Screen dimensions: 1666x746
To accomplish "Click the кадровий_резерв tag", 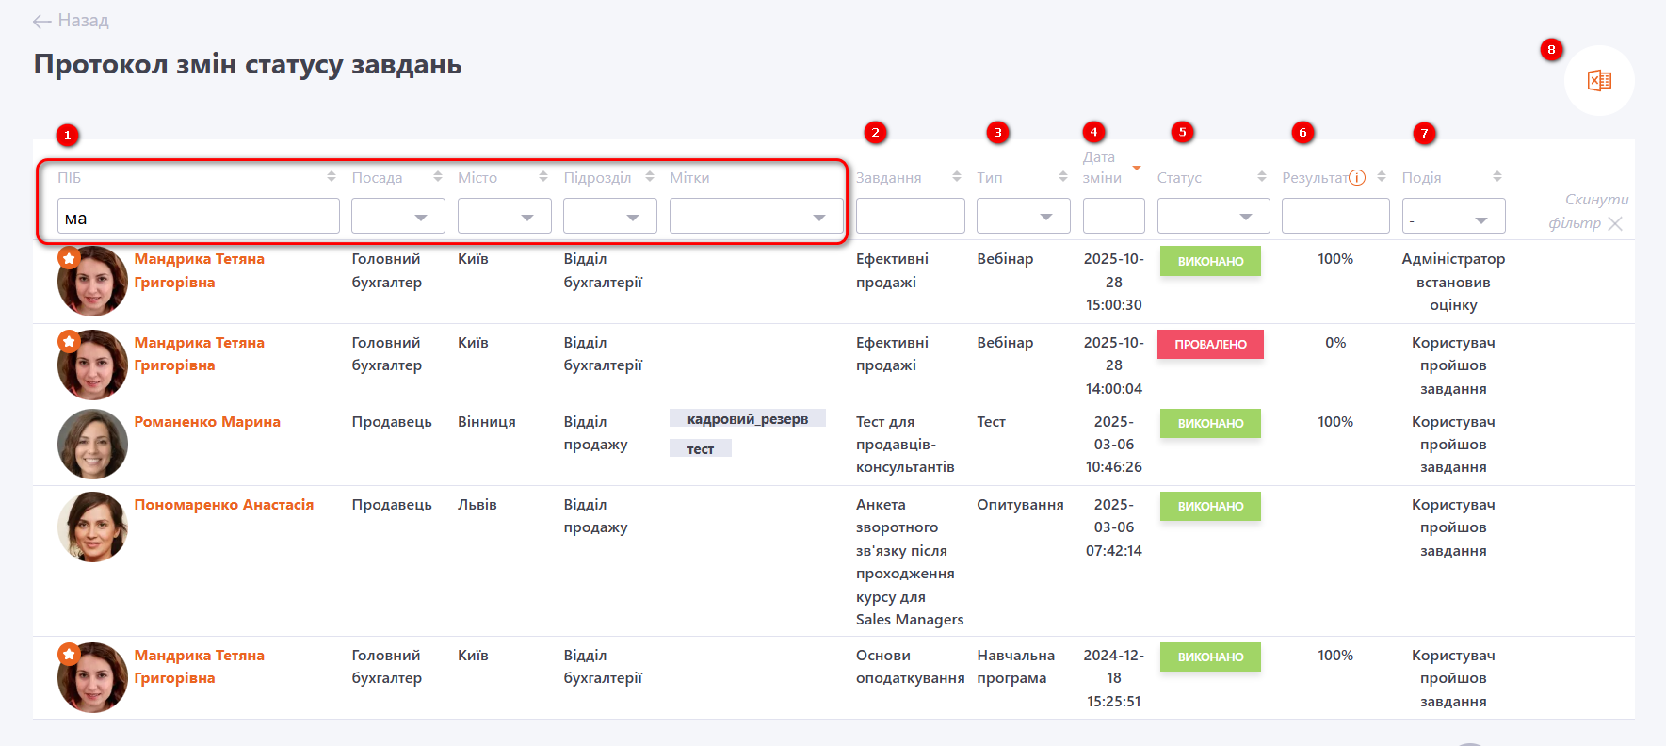I will coord(747,419).
